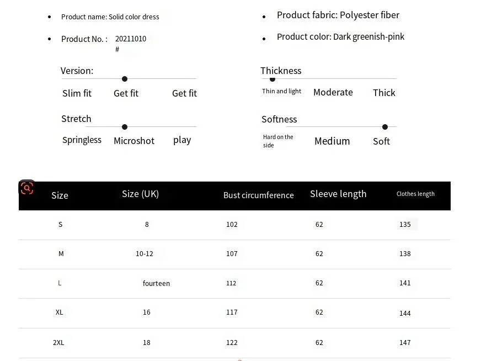
Task: Click the Thickness slider marker
Action: [272, 79]
